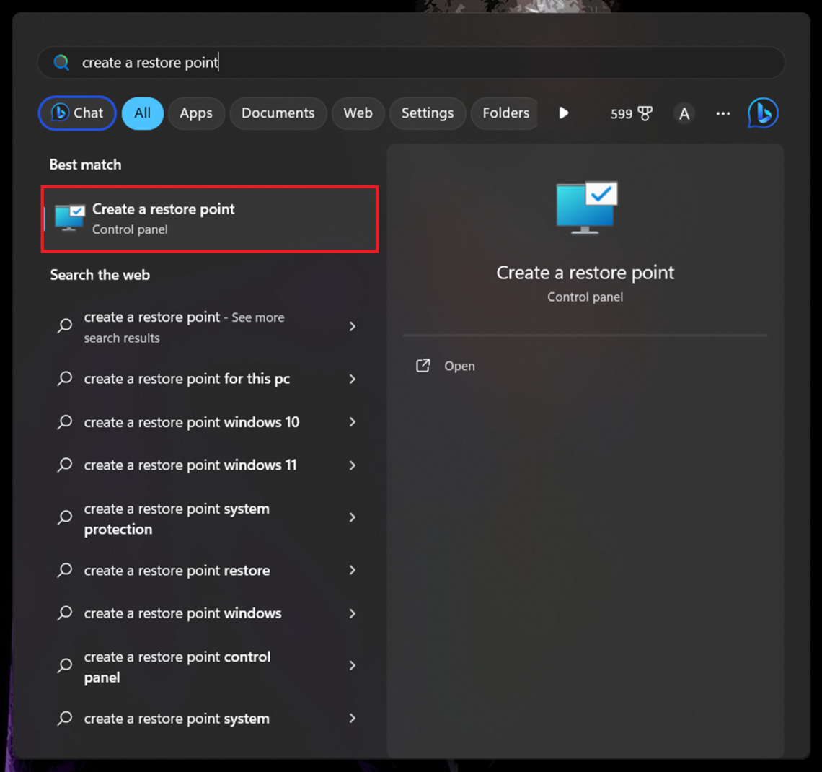Image resolution: width=822 pixels, height=772 pixels.
Task: Open Bing search via the top-right logo
Action: click(763, 113)
